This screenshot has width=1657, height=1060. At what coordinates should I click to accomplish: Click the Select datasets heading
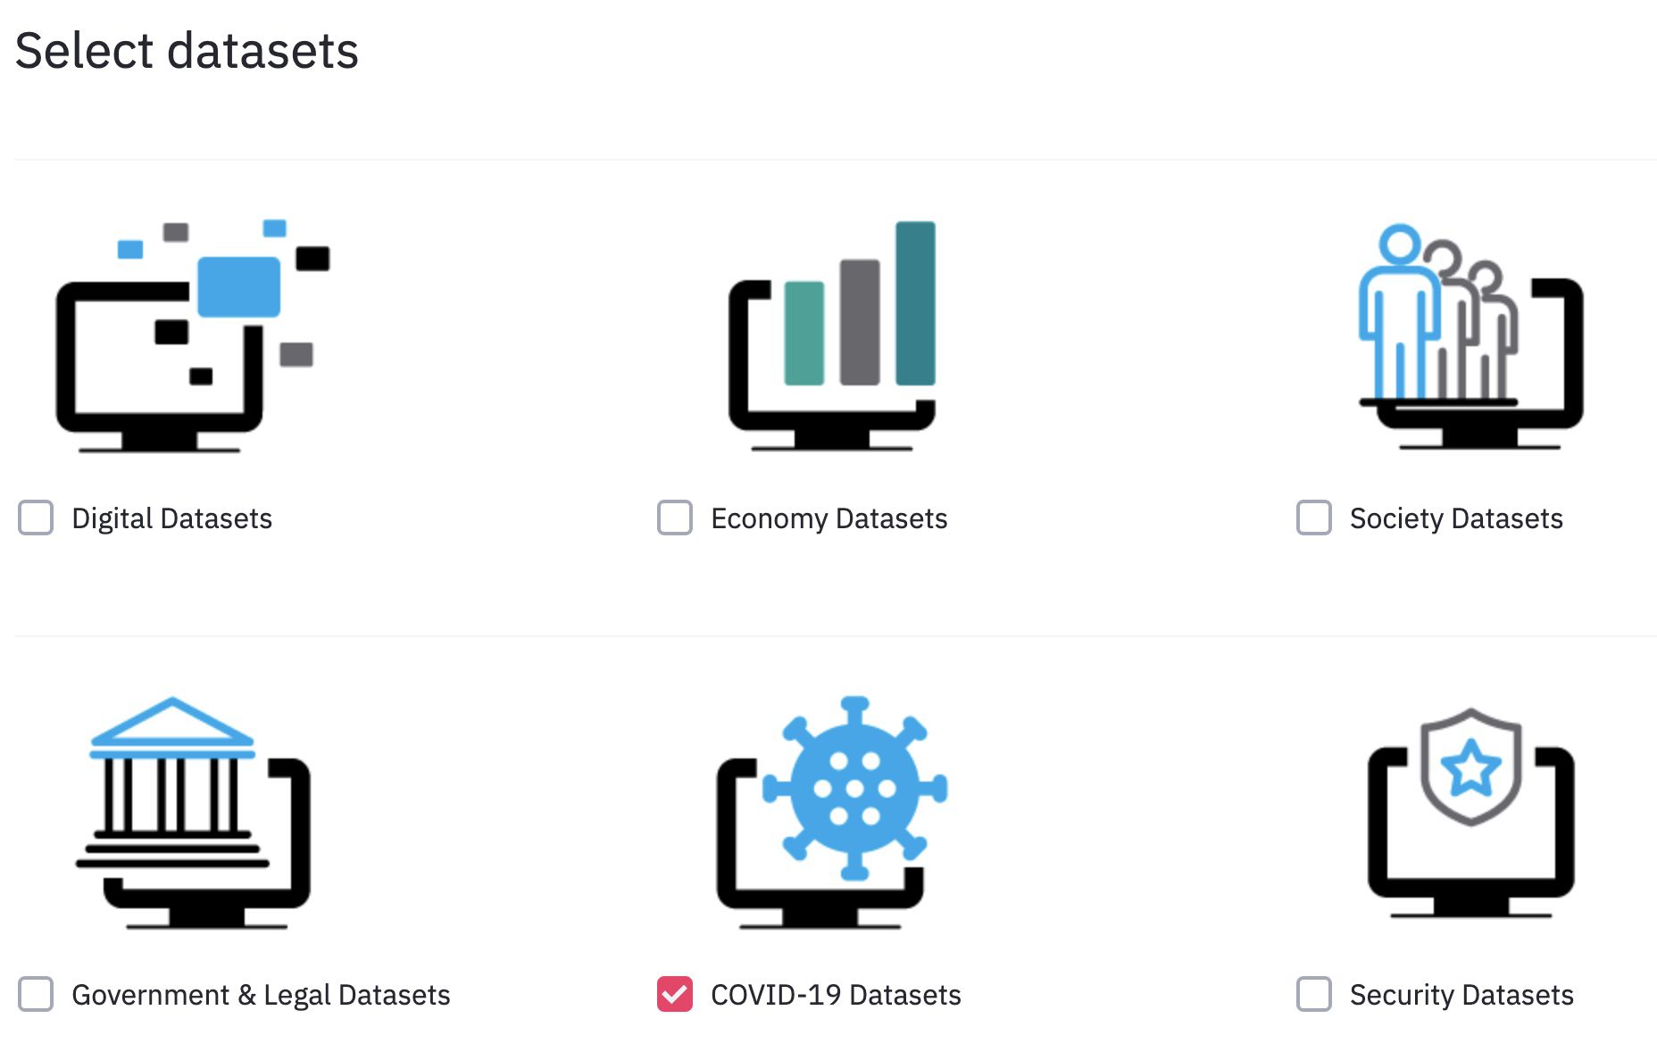(x=187, y=50)
